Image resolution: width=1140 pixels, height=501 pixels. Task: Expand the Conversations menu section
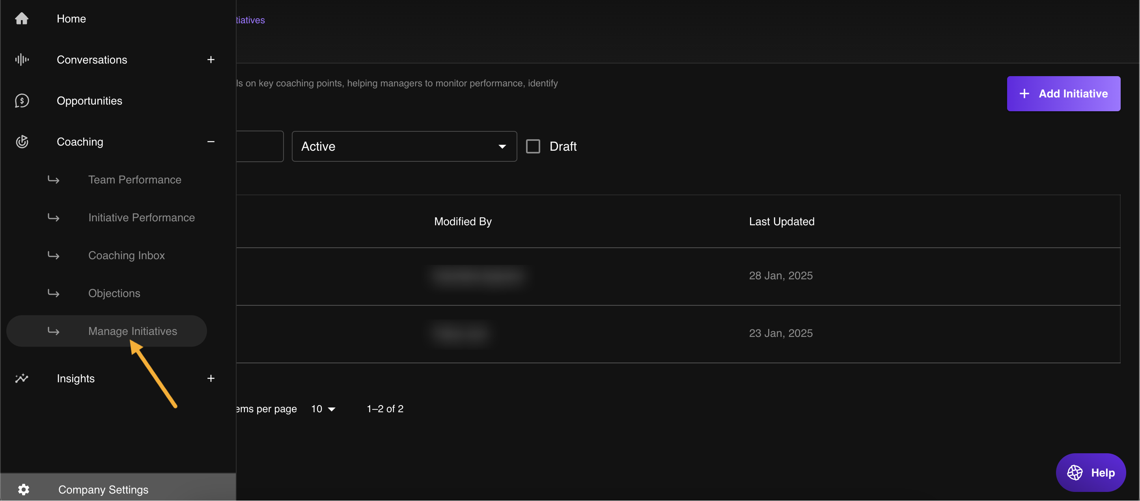tap(211, 59)
